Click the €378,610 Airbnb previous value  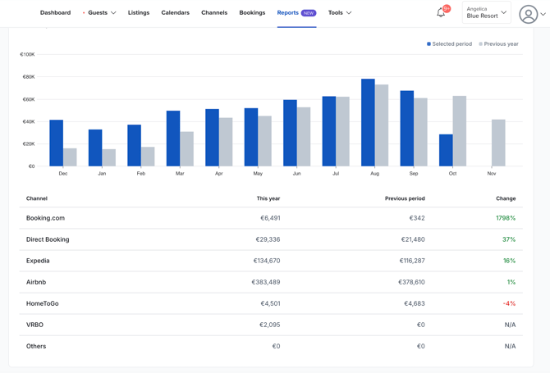[411, 282]
